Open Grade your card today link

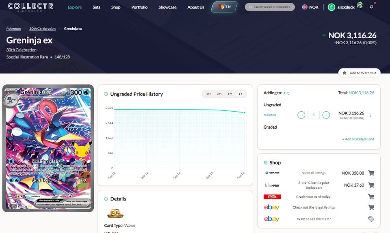(x=314, y=197)
